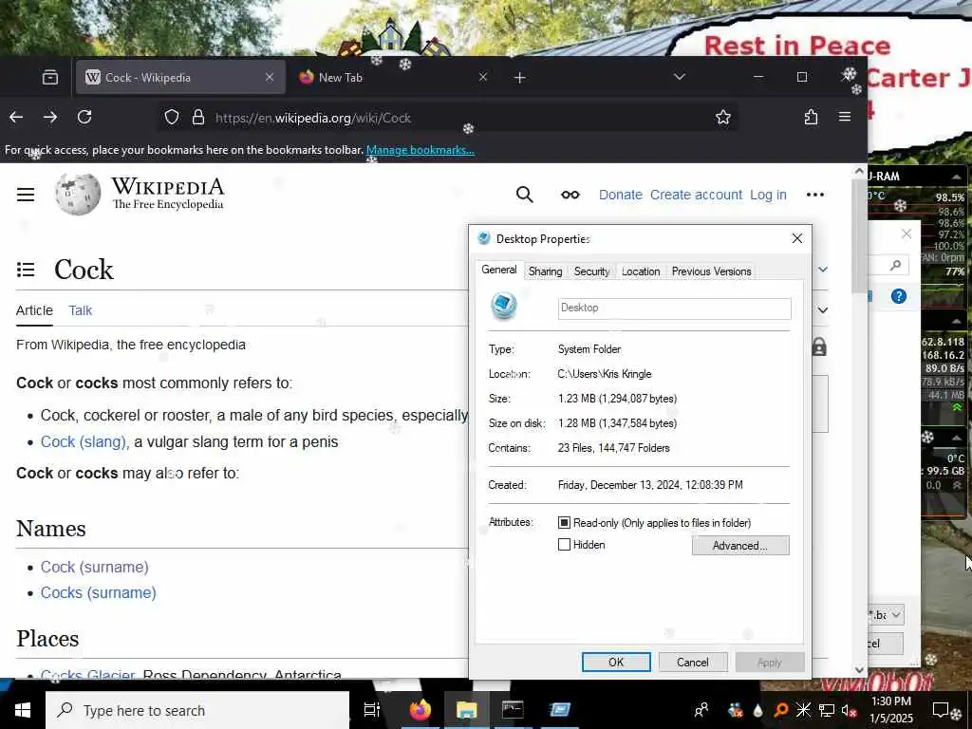Open Manage bookmarks link
This screenshot has width=972, height=729.
tap(421, 150)
